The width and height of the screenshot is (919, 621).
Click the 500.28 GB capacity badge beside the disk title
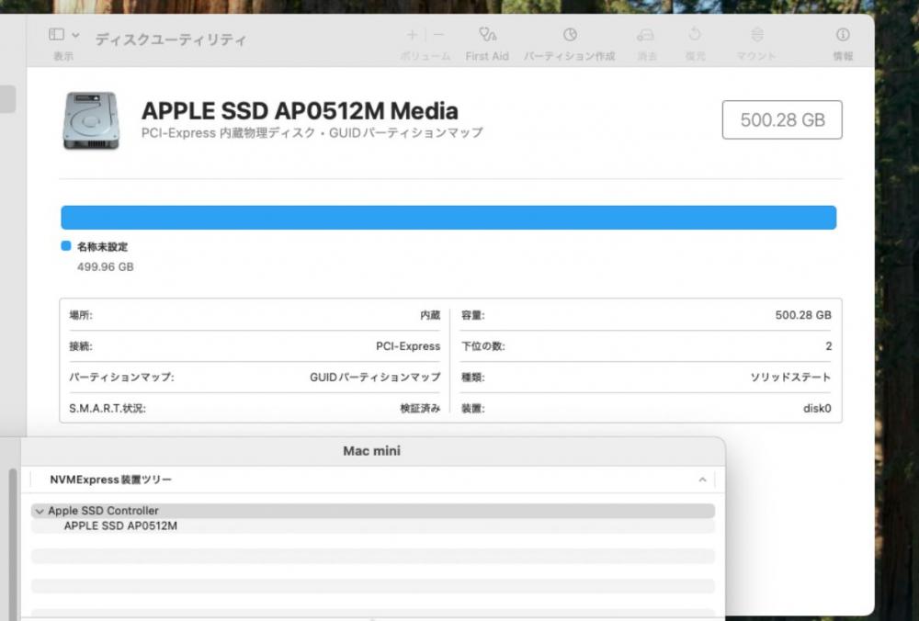[782, 120]
